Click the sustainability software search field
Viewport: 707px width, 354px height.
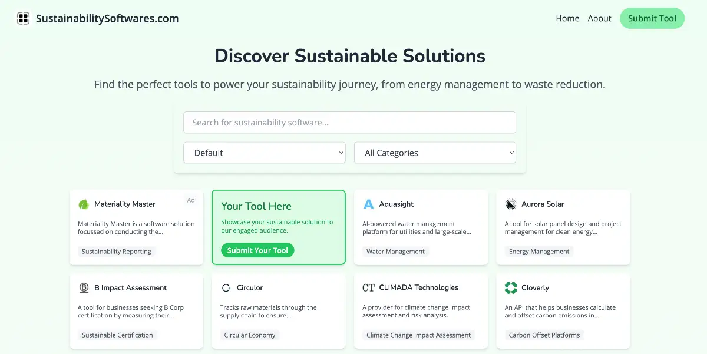pyautogui.click(x=349, y=122)
